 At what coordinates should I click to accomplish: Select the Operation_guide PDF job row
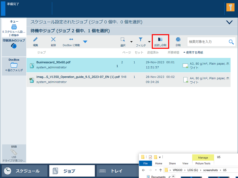point(128,80)
